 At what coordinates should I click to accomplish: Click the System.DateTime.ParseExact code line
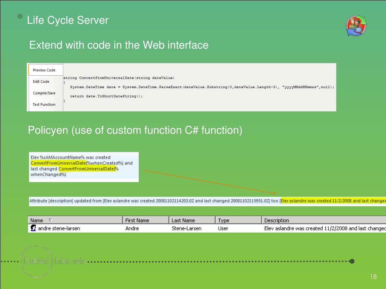tap(202, 87)
